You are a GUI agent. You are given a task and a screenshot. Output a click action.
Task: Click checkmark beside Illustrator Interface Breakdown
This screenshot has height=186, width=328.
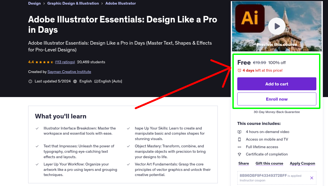point(37,128)
